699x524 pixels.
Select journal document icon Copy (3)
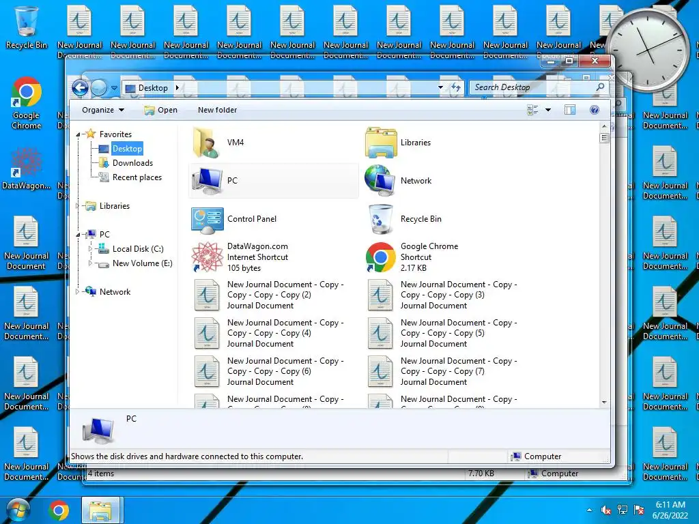pos(380,295)
